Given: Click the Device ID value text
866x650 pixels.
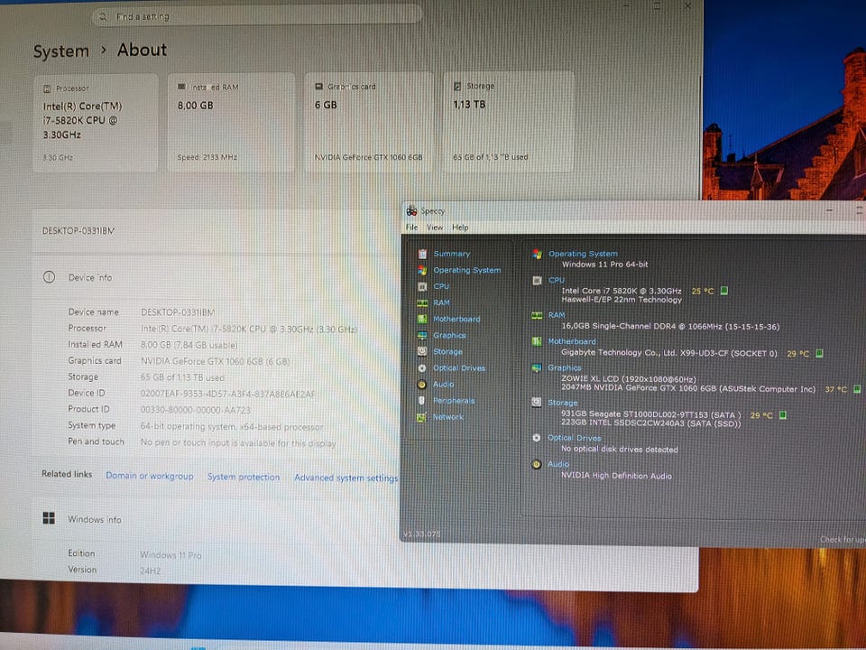Looking at the screenshot, I should [x=228, y=395].
